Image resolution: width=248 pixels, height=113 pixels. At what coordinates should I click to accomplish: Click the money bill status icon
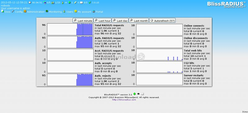coord(75,2)
